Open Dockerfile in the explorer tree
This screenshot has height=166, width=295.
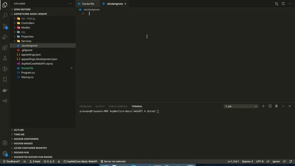click(x=43, y=68)
